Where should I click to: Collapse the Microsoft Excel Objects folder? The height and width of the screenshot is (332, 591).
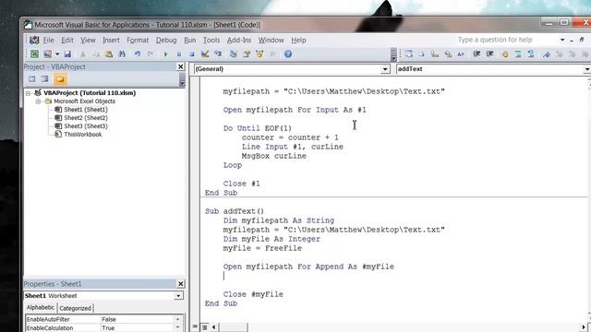(x=39, y=101)
